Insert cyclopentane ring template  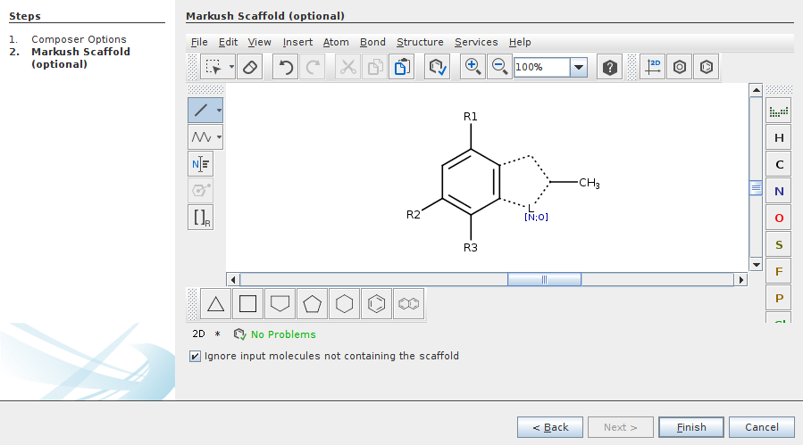pos(312,304)
